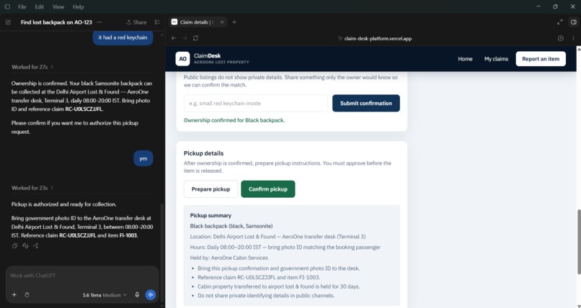The height and width of the screenshot is (308, 581).
Task: Click the site info icon in address bar
Action: point(340,38)
